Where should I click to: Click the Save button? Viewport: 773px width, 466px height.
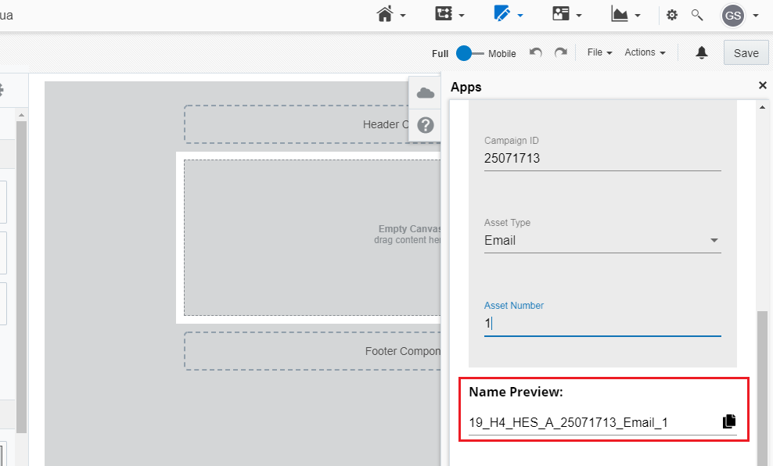746,52
